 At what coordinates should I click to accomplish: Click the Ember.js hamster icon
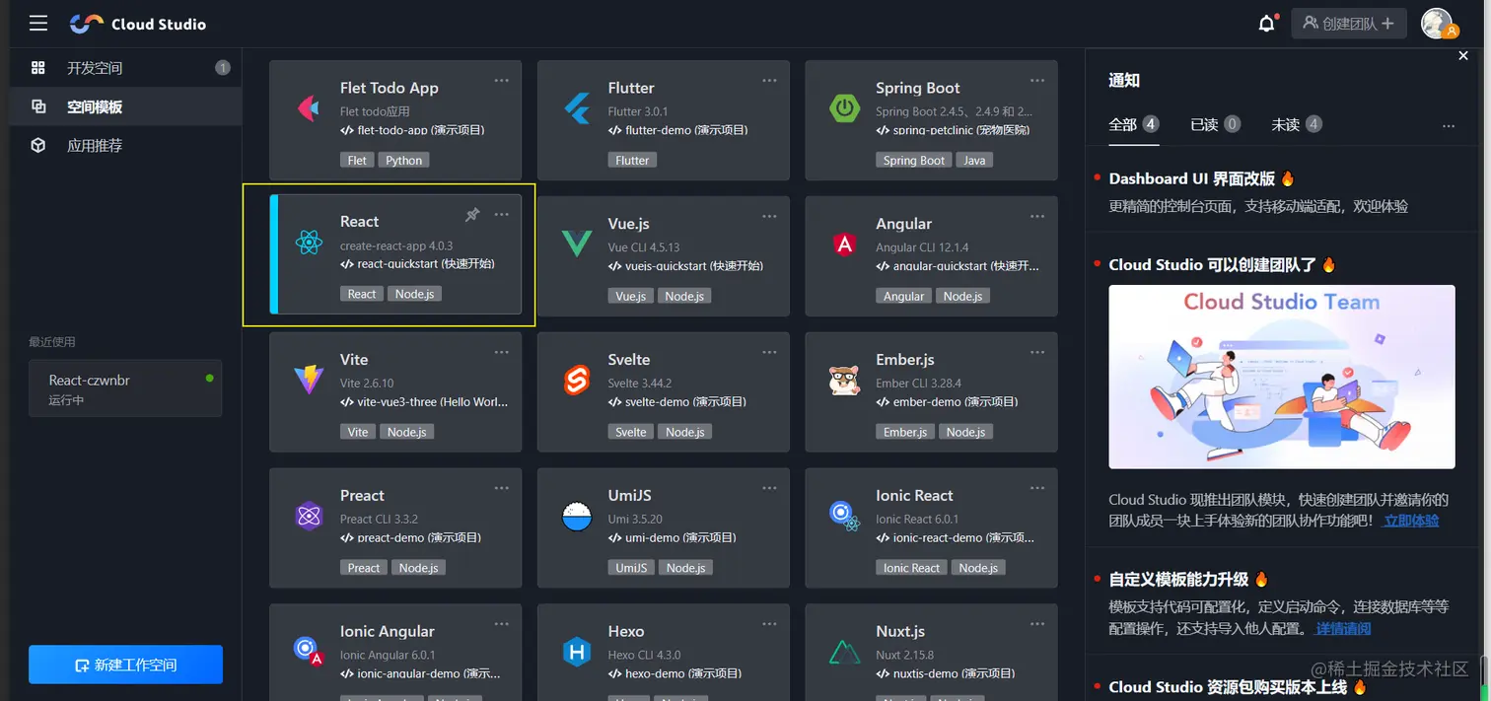tap(844, 380)
